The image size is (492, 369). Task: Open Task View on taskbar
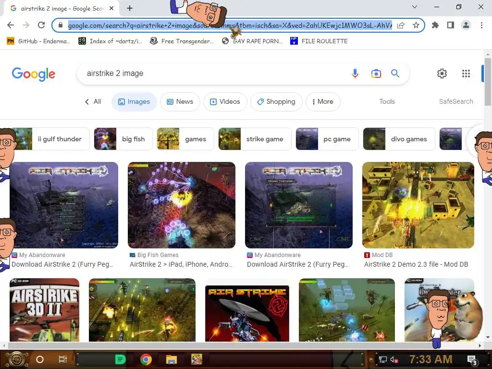tap(63, 359)
